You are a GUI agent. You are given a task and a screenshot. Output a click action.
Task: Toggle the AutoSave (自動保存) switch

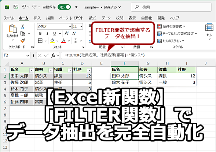64,7
